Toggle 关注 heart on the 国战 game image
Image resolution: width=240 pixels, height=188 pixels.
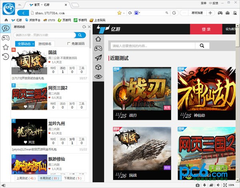(29, 71)
